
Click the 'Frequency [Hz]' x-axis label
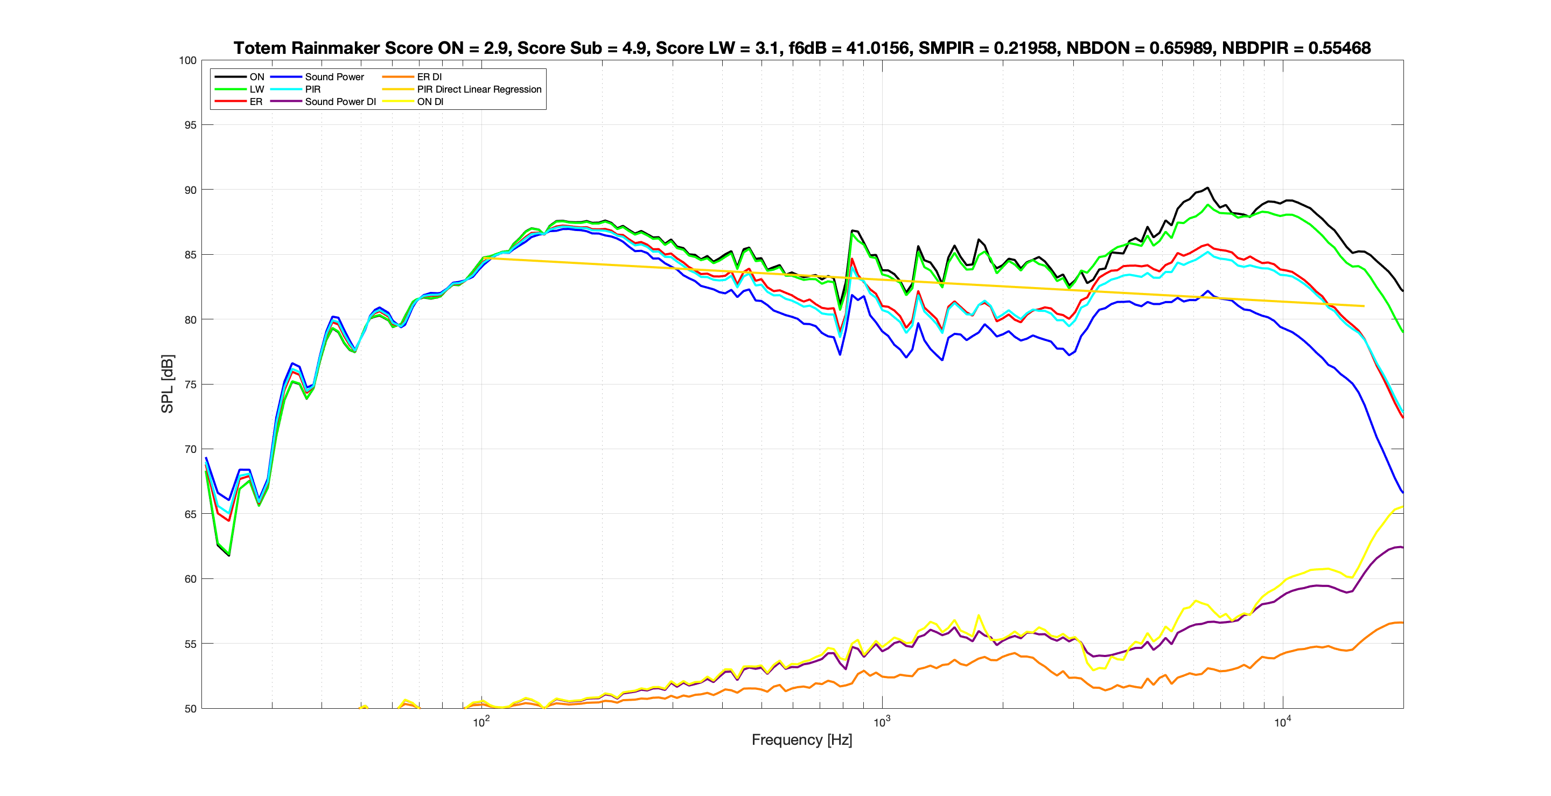(802, 740)
